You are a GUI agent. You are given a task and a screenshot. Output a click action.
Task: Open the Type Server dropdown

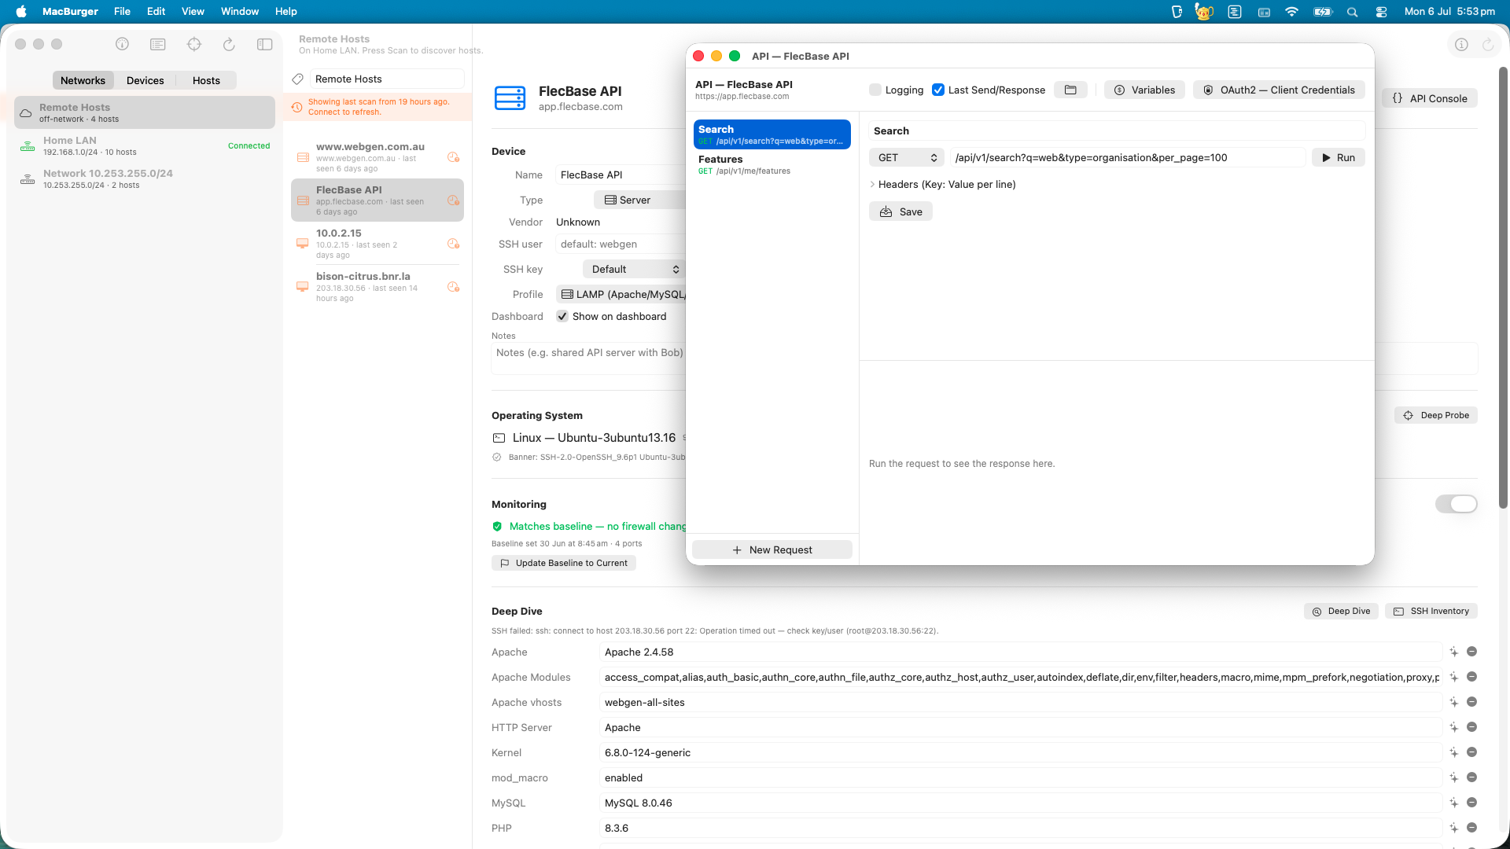(639, 200)
